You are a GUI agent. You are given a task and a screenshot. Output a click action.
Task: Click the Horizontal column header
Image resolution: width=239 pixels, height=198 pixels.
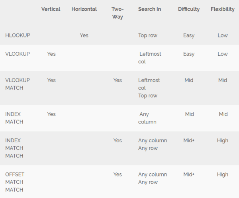(84, 9)
